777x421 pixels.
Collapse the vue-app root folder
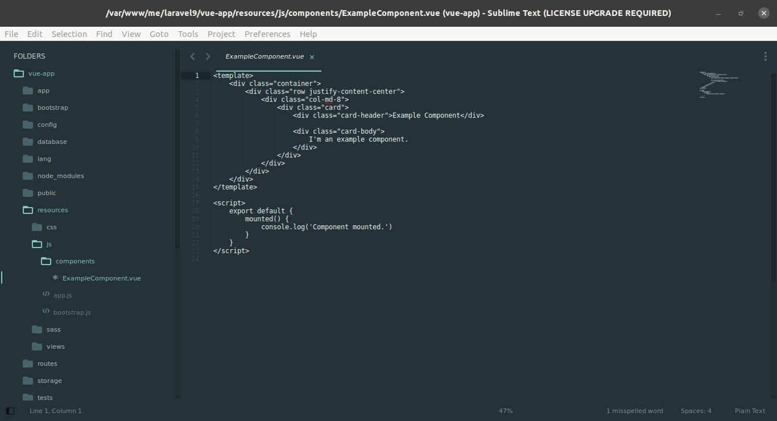coord(19,73)
